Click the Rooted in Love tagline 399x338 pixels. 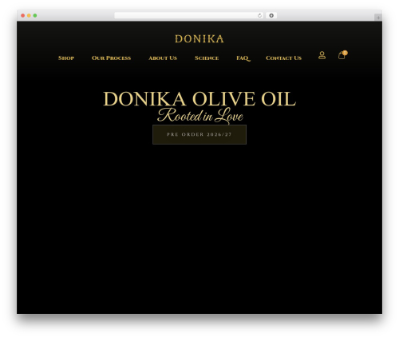[x=200, y=116]
